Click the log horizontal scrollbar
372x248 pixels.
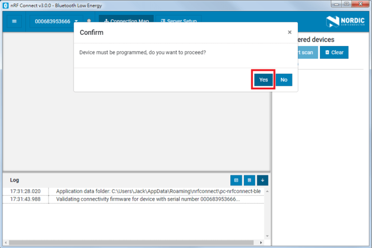tap(134, 243)
